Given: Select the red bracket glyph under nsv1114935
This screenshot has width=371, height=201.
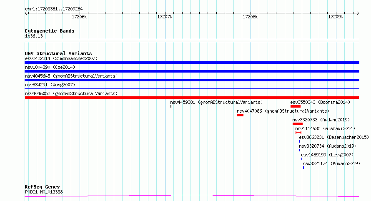Looking at the screenshot, I should (x=298, y=133).
